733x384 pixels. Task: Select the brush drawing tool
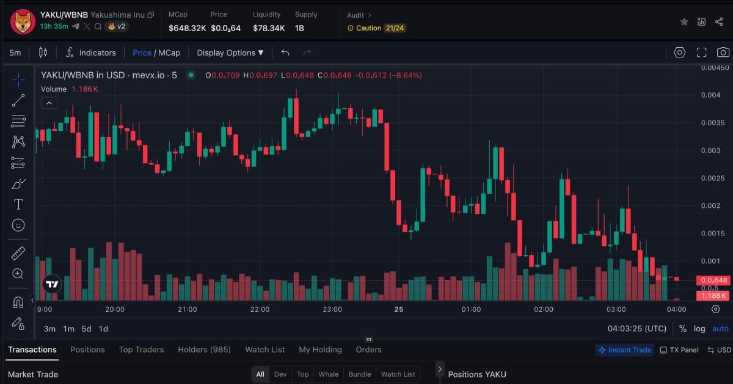(18, 183)
